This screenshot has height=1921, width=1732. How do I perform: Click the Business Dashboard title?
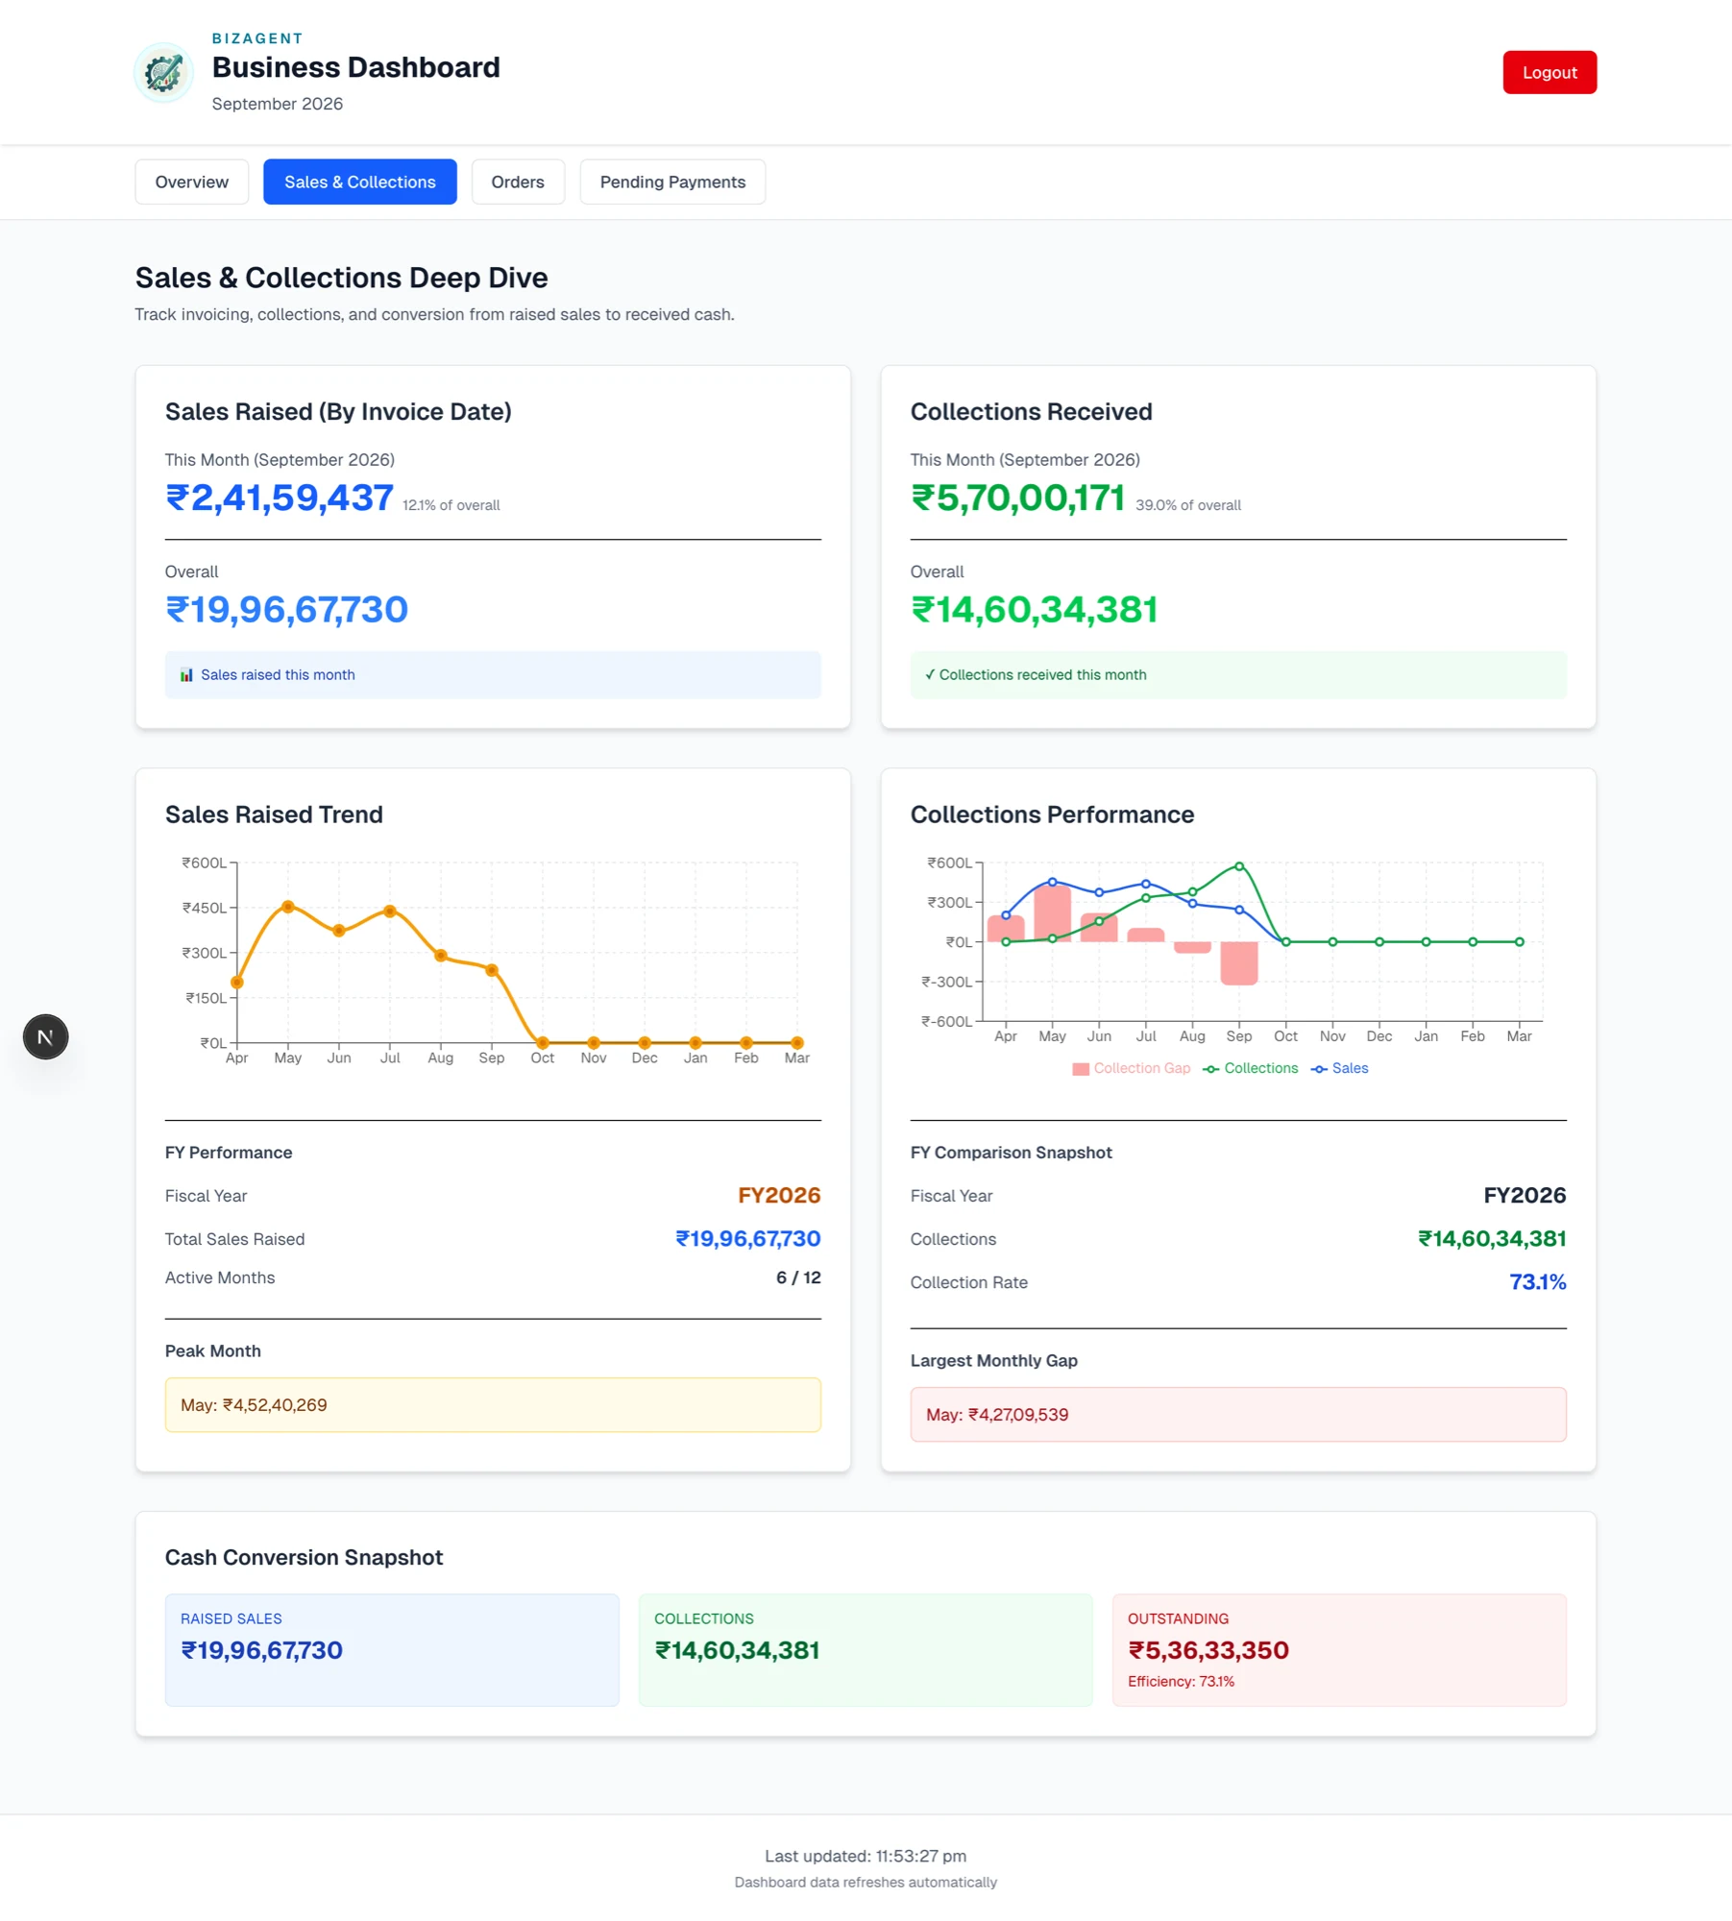coord(355,67)
